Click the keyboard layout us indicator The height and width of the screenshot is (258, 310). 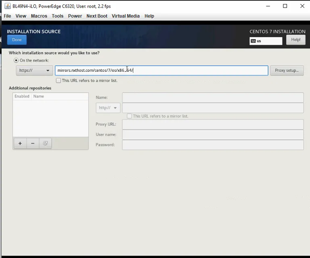click(266, 41)
